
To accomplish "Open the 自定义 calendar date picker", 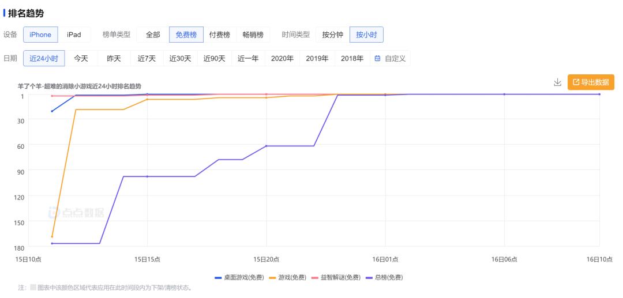I will pyautogui.click(x=390, y=58).
